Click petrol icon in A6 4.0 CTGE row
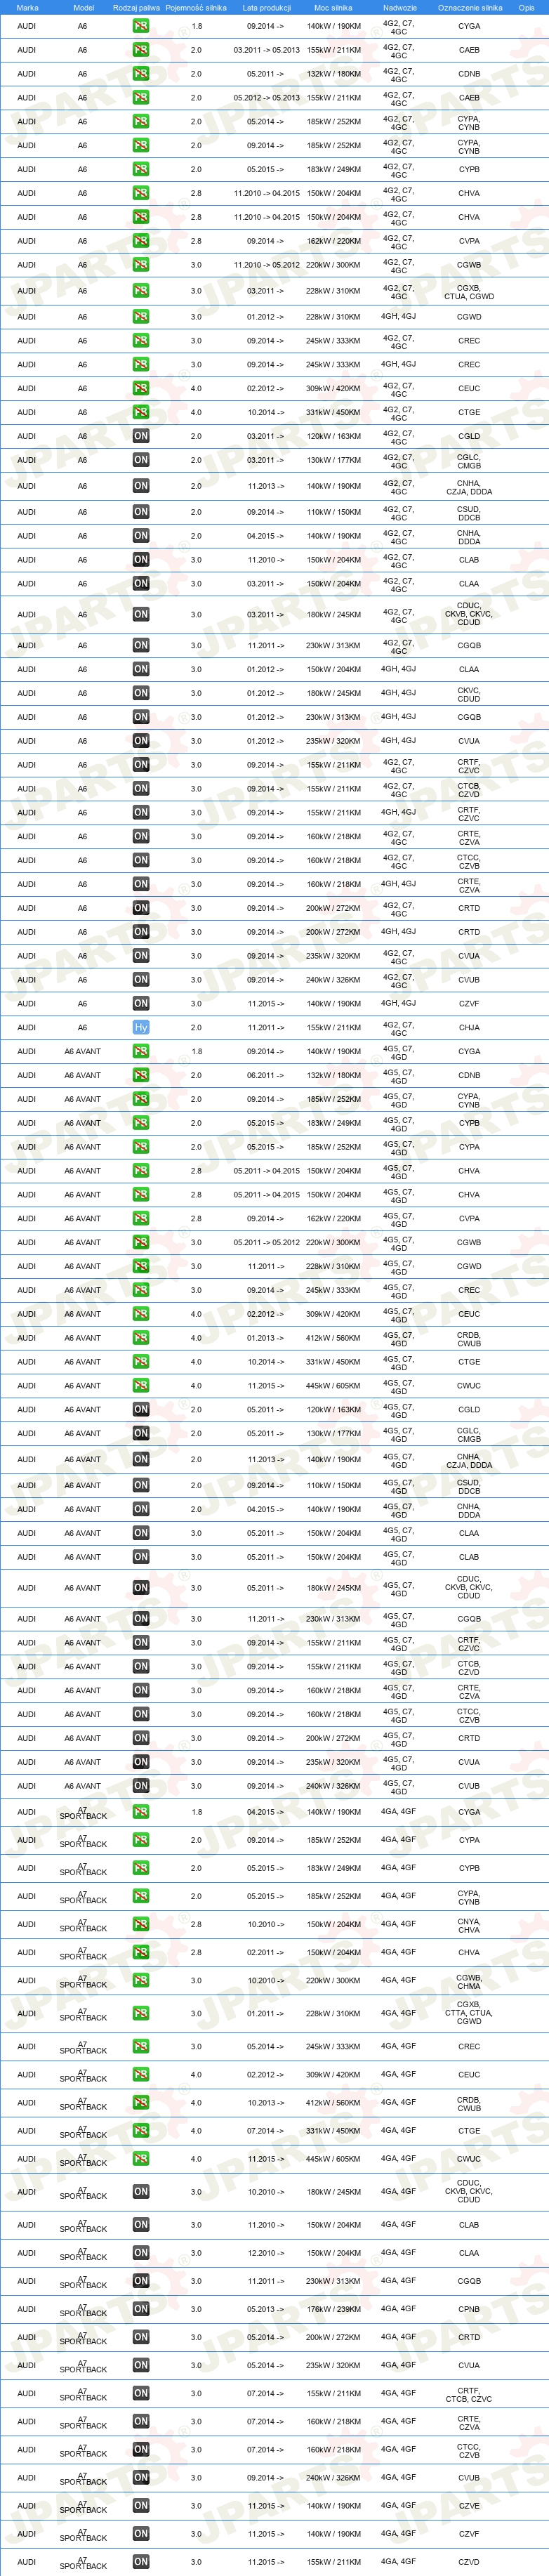 click(141, 412)
